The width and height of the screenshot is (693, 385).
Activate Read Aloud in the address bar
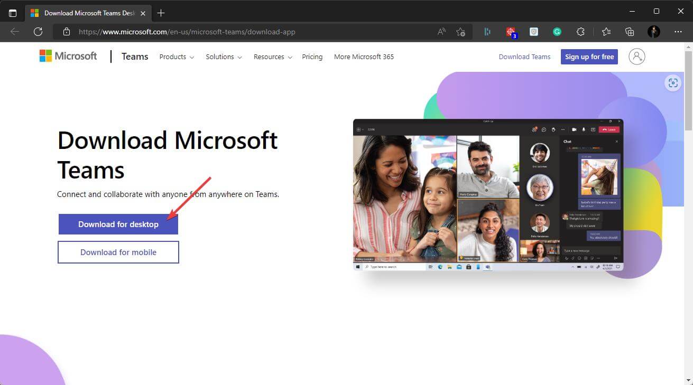(x=441, y=32)
